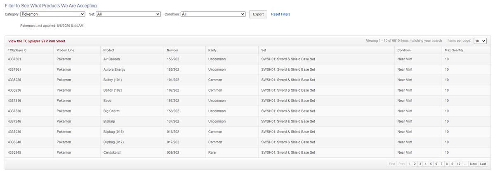Open the Set filter dropdown
This screenshot has width=495, height=175.
(128, 14)
